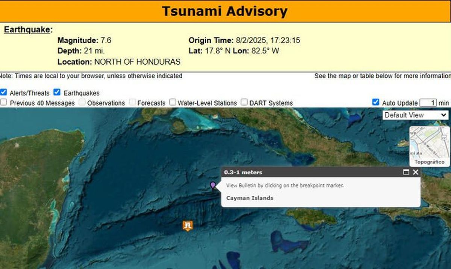Switch basemap using the Topográfico thumbnail

click(429, 147)
